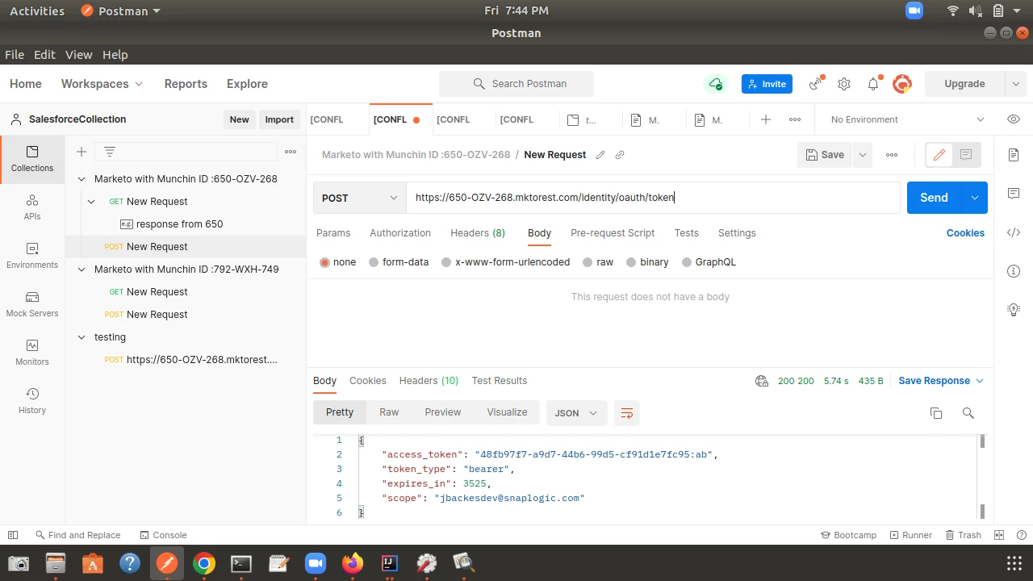The image size is (1033, 581).
Task: Open the Send button dropdown arrow
Action: pos(974,198)
